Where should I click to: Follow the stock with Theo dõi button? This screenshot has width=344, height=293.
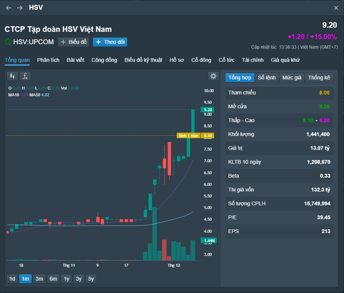point(110,42)
